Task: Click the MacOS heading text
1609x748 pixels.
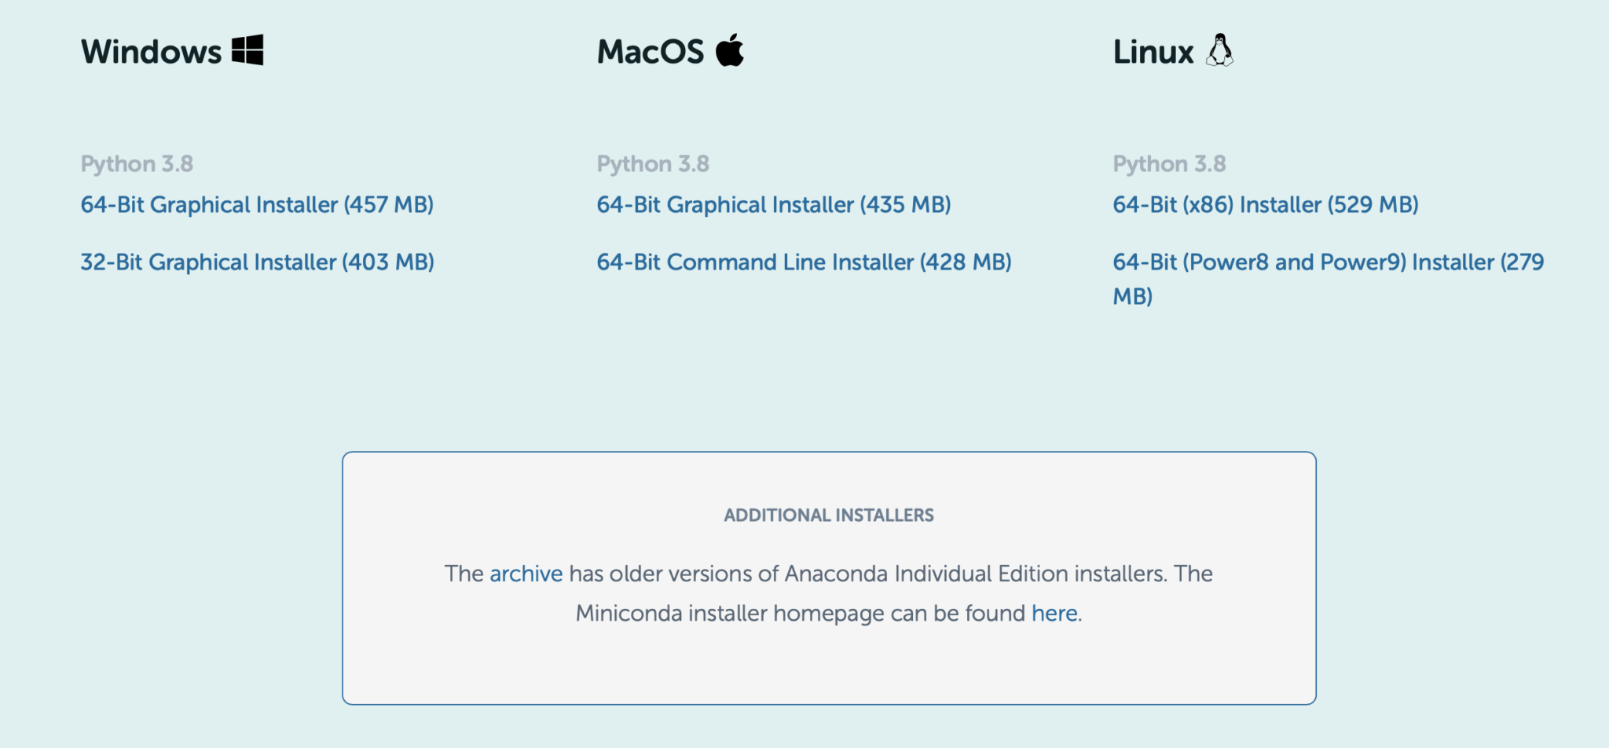Action: tap(651, 52)
